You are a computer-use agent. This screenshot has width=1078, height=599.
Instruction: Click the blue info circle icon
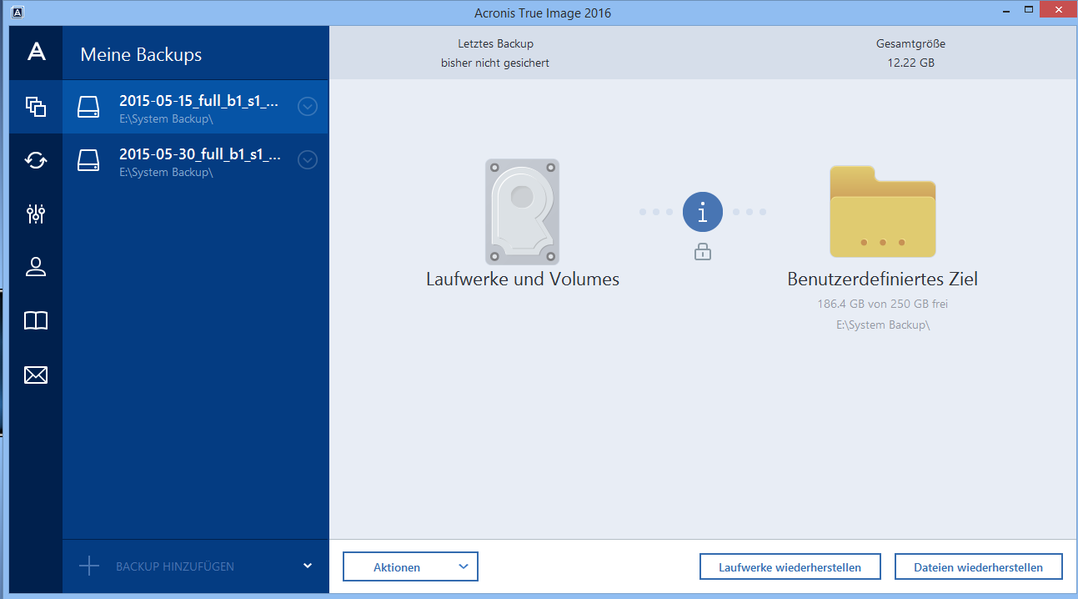(x=702, y=213)
